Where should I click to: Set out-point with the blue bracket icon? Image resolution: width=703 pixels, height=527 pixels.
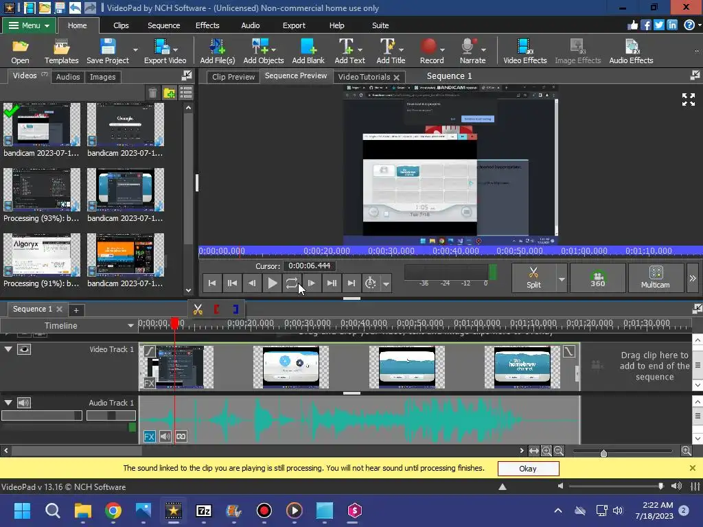click(235, 309)
